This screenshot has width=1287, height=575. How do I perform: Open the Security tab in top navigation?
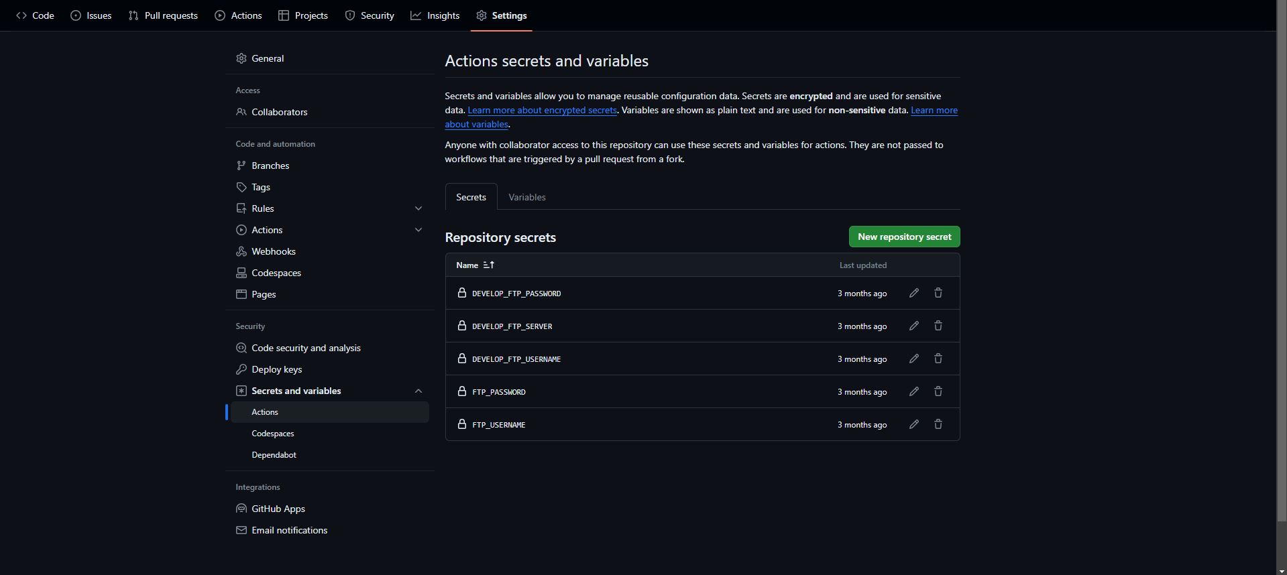(370, 15)
